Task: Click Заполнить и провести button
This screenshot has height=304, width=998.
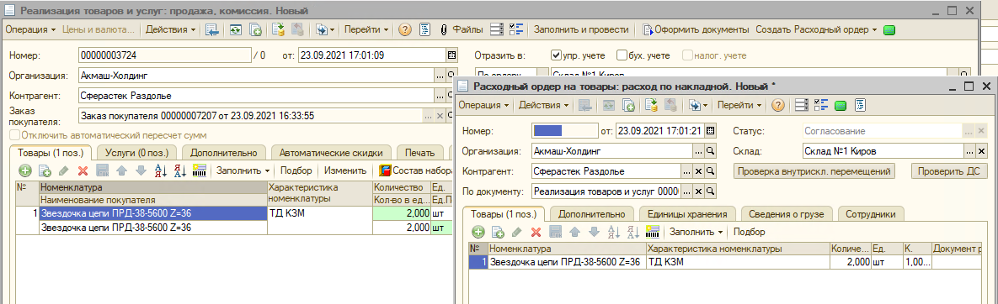Action: click(581, 29)
